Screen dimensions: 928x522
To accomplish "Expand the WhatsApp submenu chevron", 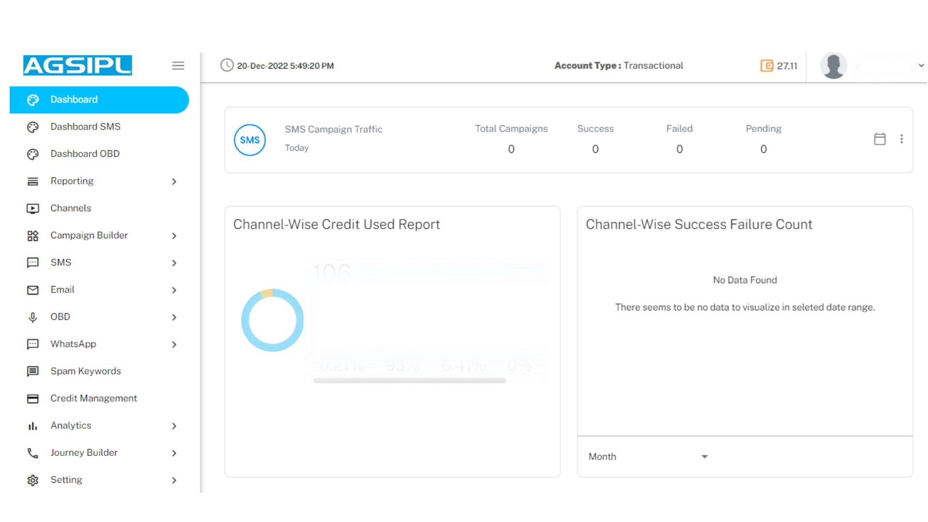I will tap(174, 345).
